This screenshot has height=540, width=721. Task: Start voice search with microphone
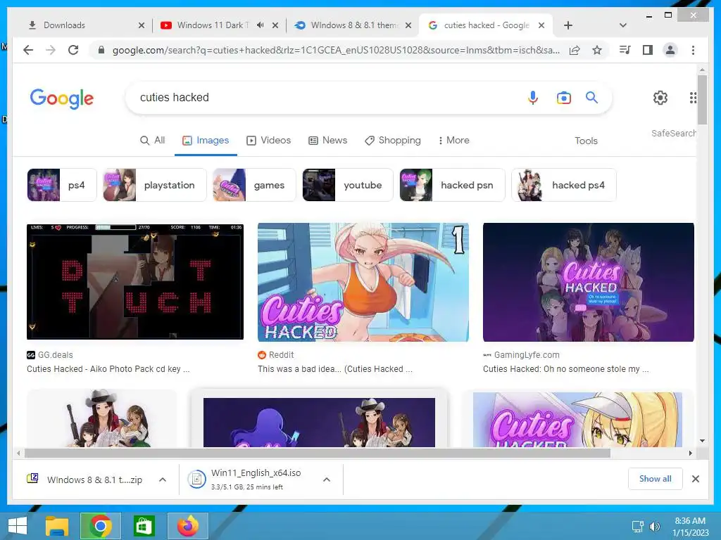coord(533,97)
